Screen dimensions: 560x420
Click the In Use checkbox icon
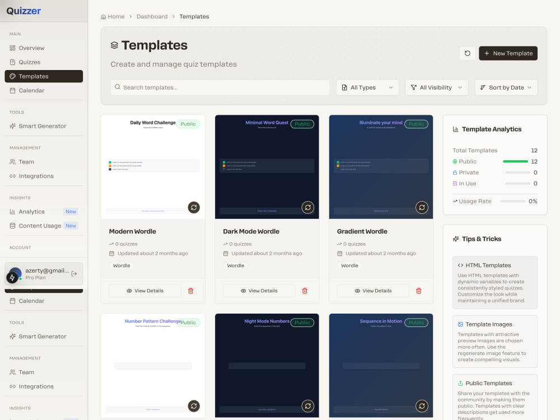click(x=455, y=184)
